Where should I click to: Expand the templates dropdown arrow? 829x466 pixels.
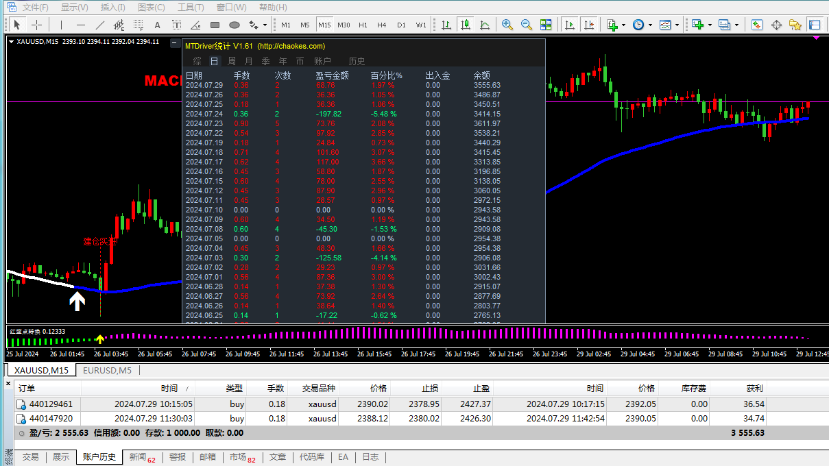click(x=676, y=25)
